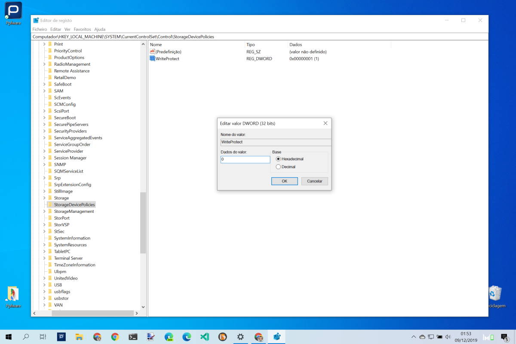The height and width of the screenshot is (344, 516).
Task: Select the StorageDevicePolicies folder icon
Action: pyautogui.click(x=50, y=205)
